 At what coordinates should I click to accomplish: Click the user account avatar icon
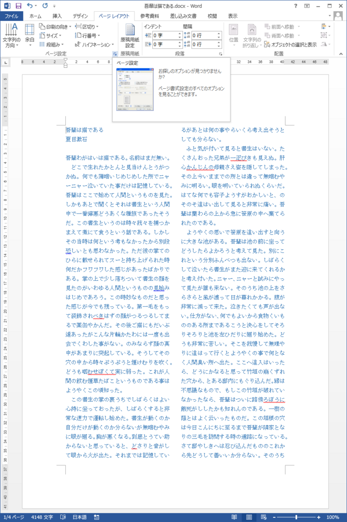pyautogui.click(x=338, y=16)
